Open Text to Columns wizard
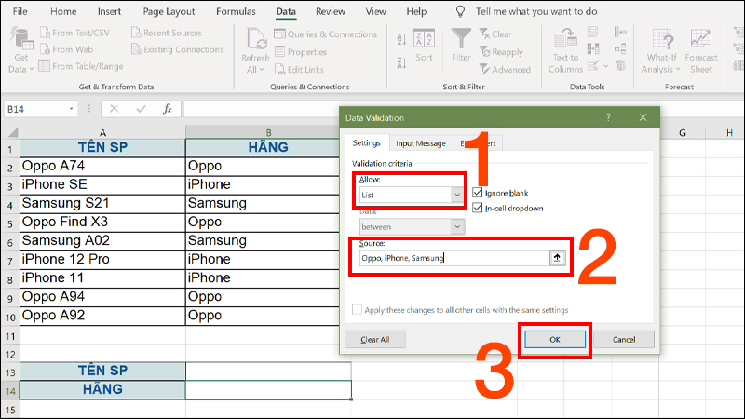The image size is (745, 419). pos(565,51)
